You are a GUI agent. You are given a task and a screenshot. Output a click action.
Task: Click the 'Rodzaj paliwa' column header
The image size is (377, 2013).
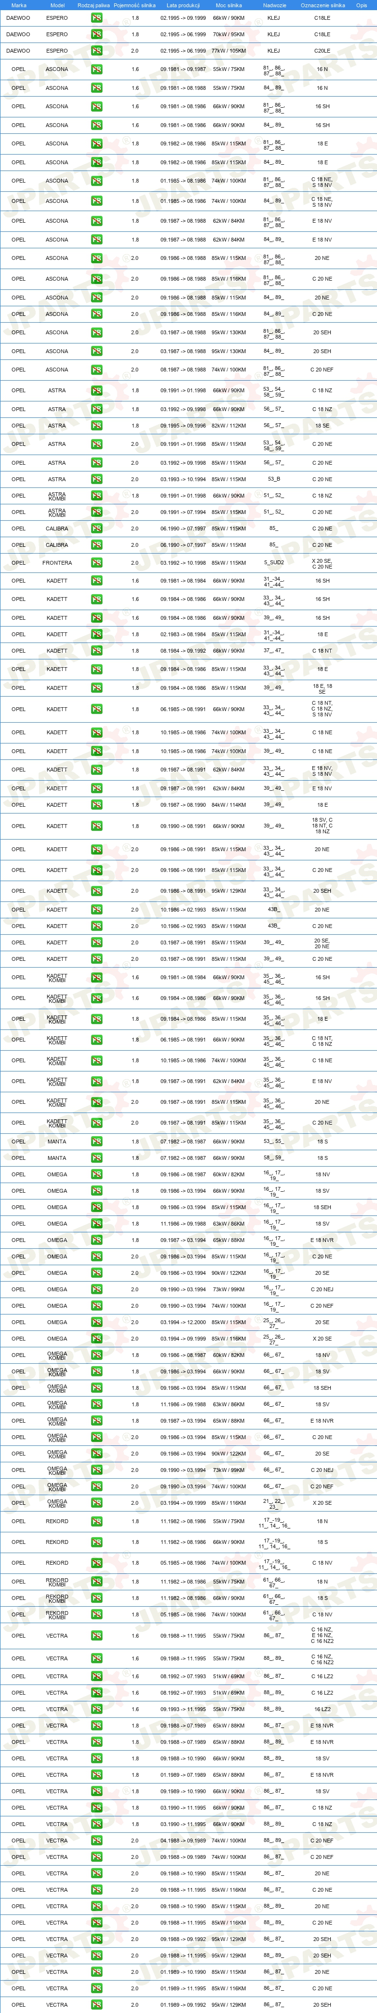tap(94, 5)
